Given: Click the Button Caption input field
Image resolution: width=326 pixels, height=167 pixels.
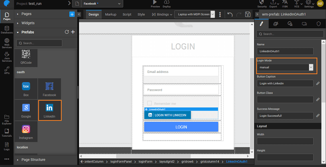Looking at the screenshot, I should click(285, 84).
